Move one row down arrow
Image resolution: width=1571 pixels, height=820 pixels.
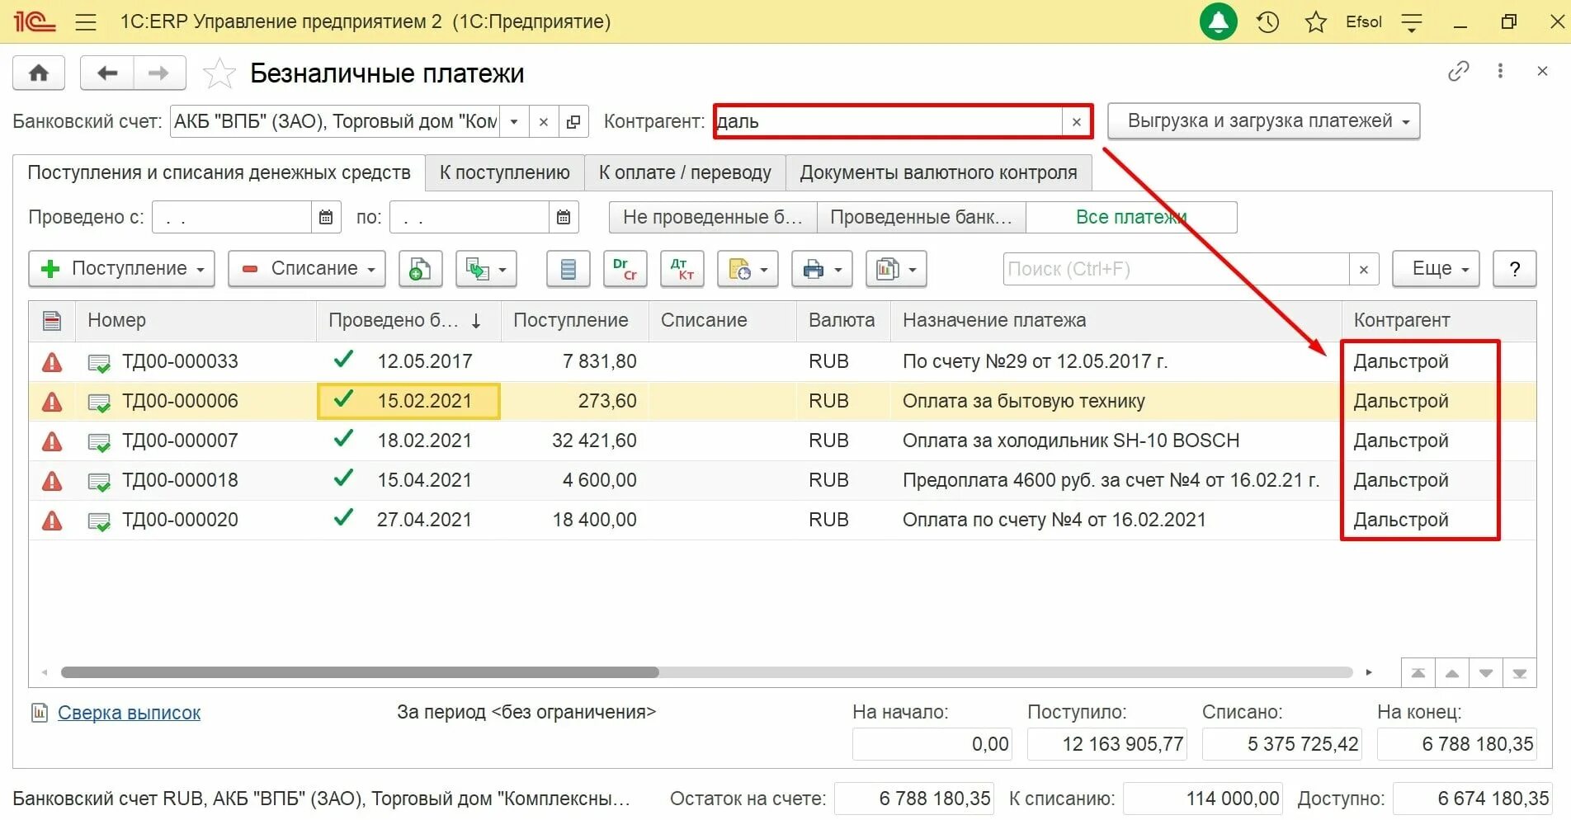tap(1486, 673)
